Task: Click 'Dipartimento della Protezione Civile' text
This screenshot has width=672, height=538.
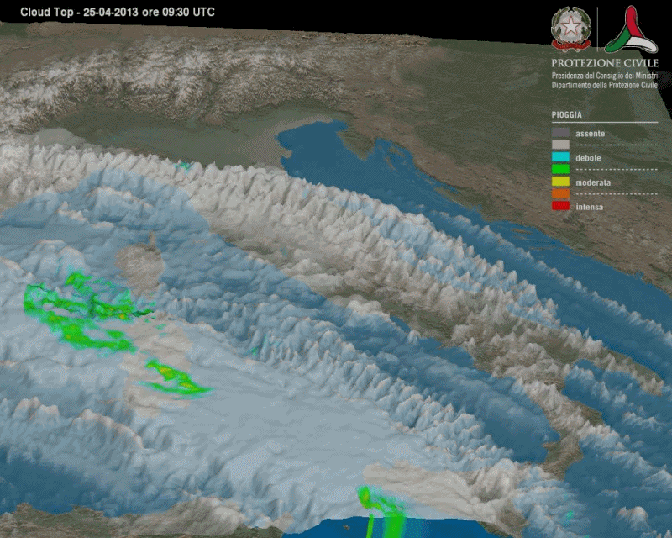Action: [605, 85]
